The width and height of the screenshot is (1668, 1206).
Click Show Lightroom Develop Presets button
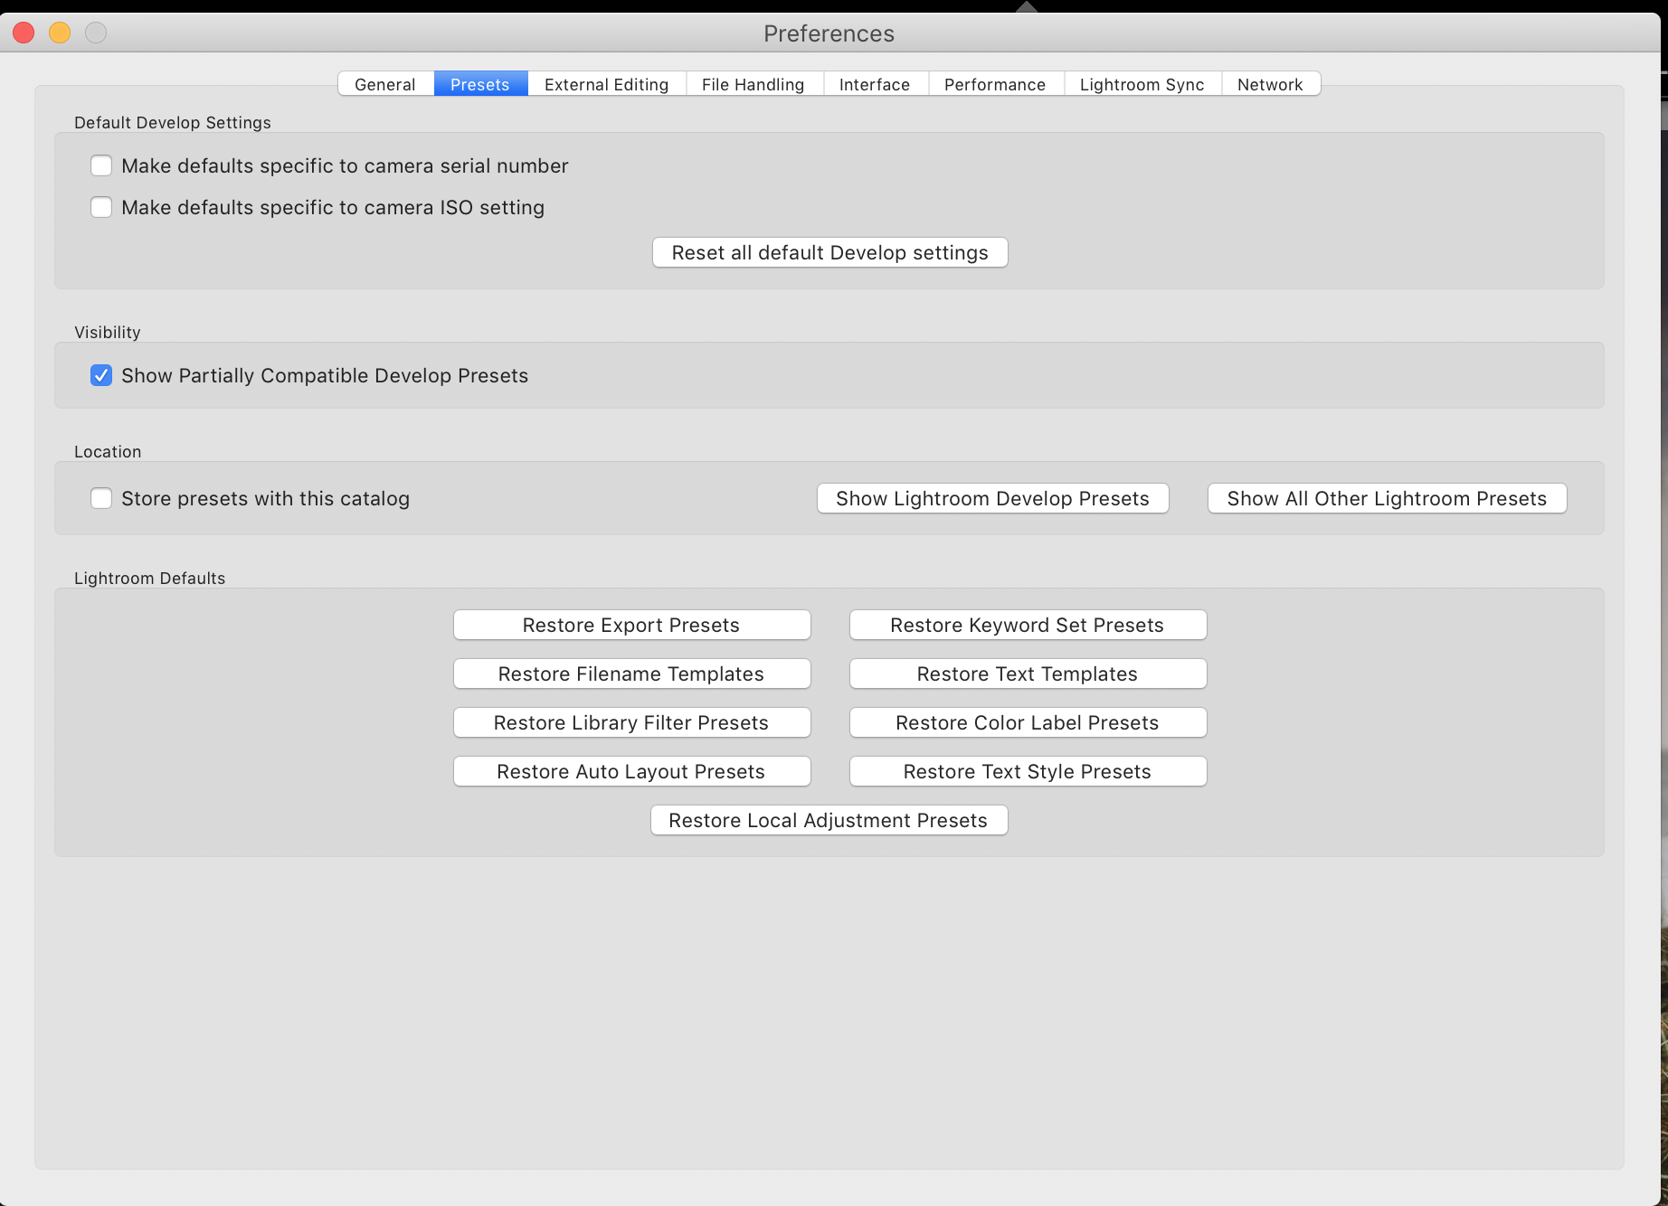[x=993, y=498]
